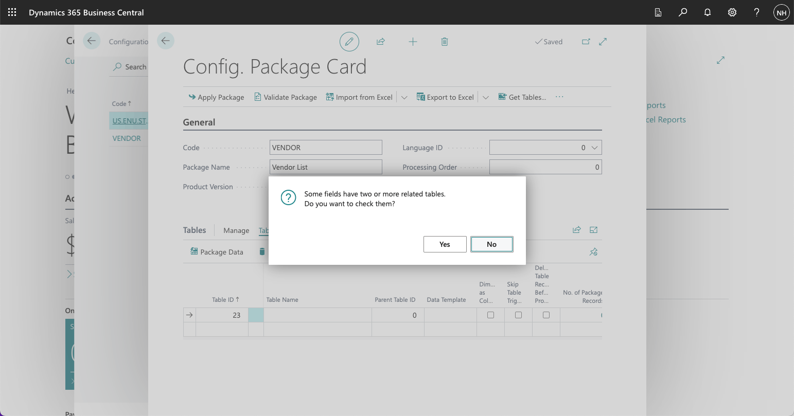Expand the Language ID dropdown
Image resolution: width=794 pixels, height=416 pixels.
click(594, 148)
